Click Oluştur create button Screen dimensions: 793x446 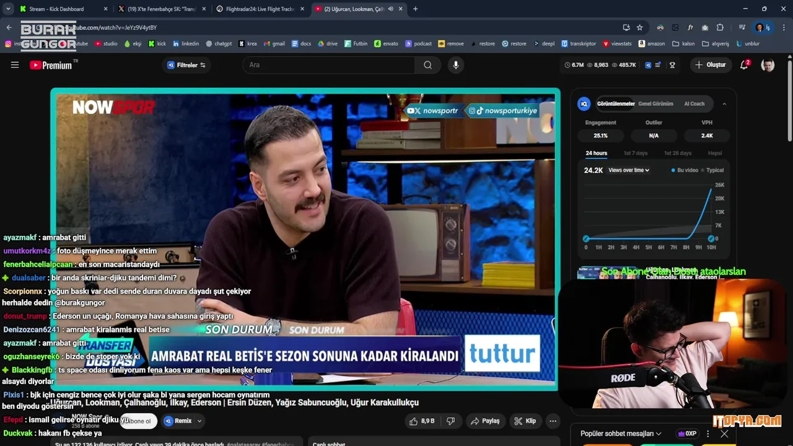710,65
